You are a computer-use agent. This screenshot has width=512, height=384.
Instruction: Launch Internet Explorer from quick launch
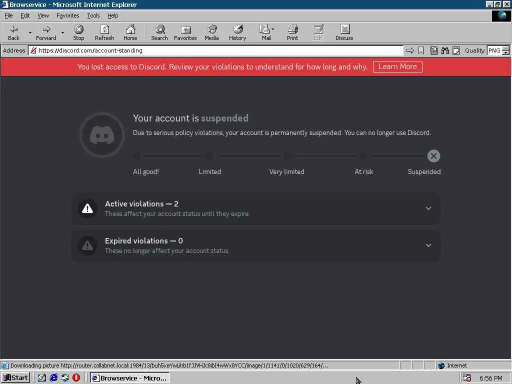53,378
